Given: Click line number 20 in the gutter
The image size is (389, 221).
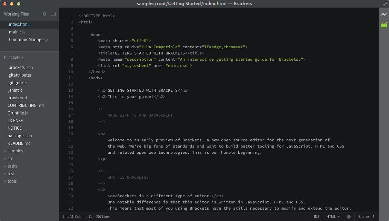Looking at the screenshot, I should click(x=71, y=134).
